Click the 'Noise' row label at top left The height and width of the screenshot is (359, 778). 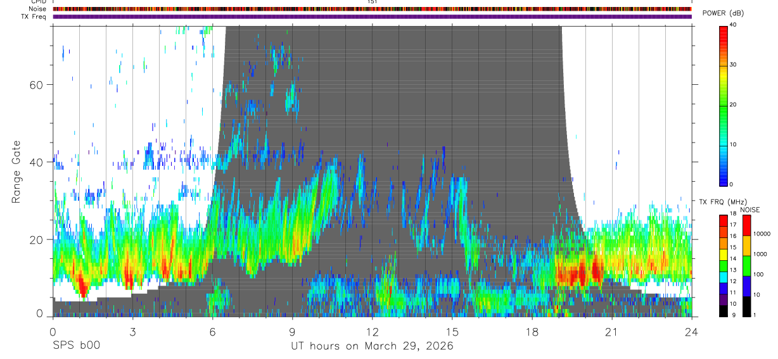37,9
